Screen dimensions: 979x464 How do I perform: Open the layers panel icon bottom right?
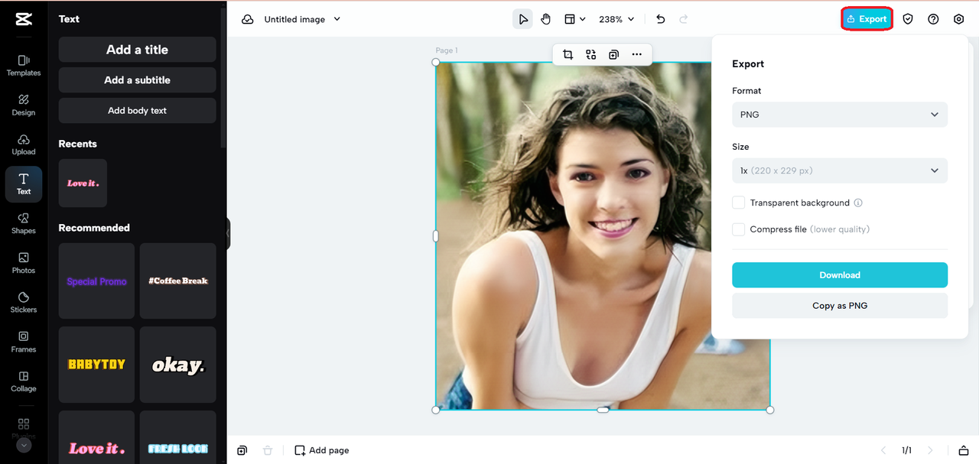pyautogui.click(x=964, y=450)
